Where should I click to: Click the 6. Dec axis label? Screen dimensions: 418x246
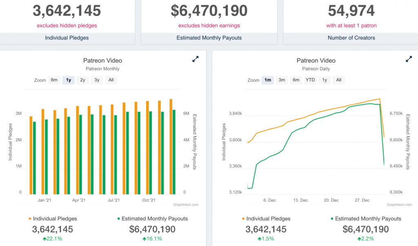click(269, 200)
